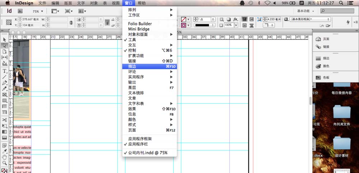Select the Pen tool
Image resolution: width=359 pixels, height=173 pixels.
point(5,83)
